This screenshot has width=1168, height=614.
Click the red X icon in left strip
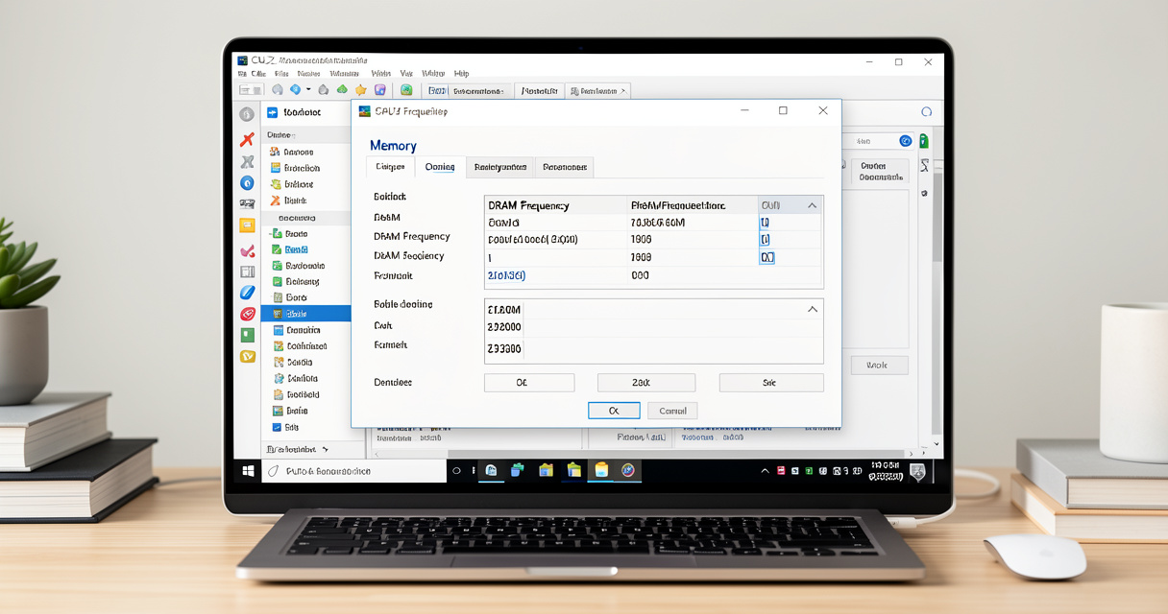point(247,140)
